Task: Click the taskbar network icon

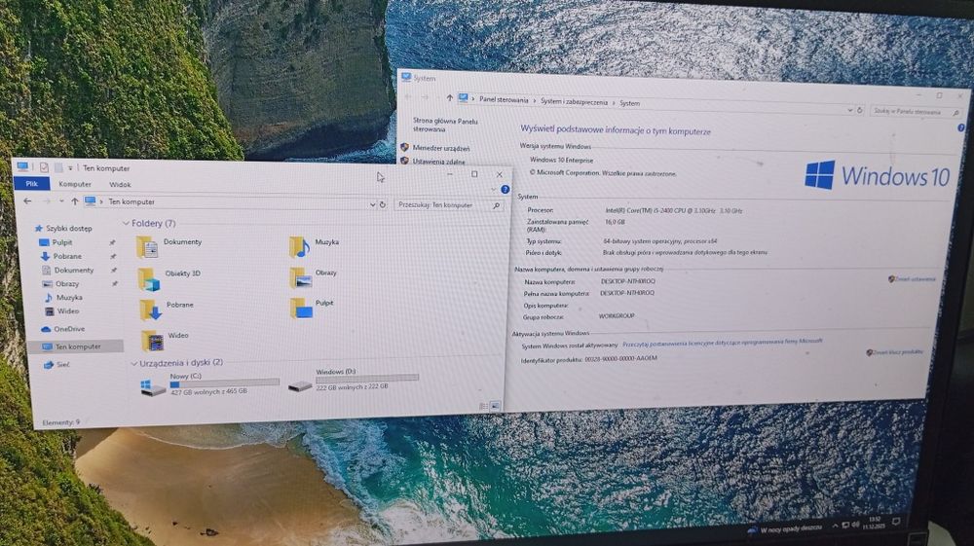Action: tap(845, 526)
